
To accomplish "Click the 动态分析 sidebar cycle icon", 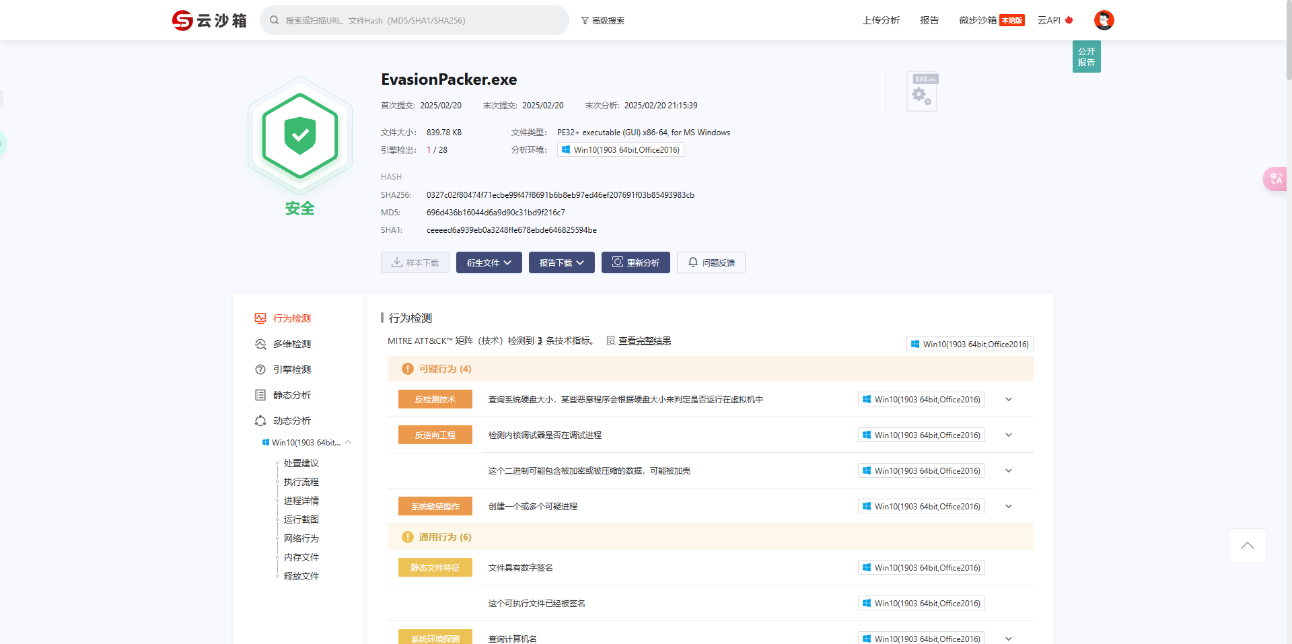I will click(x=260, y=421).
